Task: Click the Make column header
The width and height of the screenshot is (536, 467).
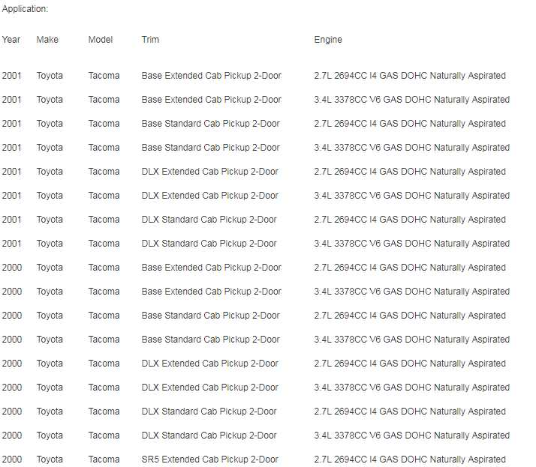Action: pyautogui.click(x=47, y=40)
